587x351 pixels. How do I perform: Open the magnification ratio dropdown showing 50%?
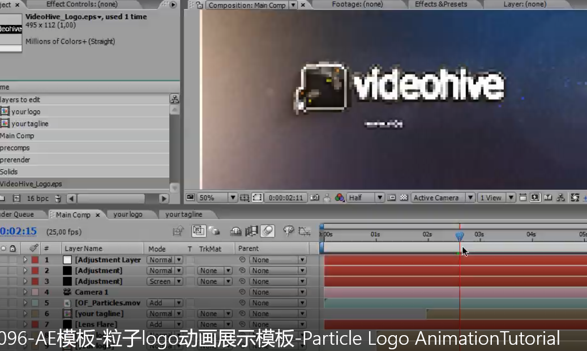tap(217, 198)
